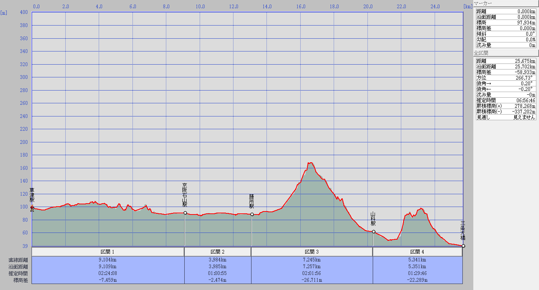539x290 pixels.
Task: Click the 見通し 見えません row
Action: pos(506,117)
